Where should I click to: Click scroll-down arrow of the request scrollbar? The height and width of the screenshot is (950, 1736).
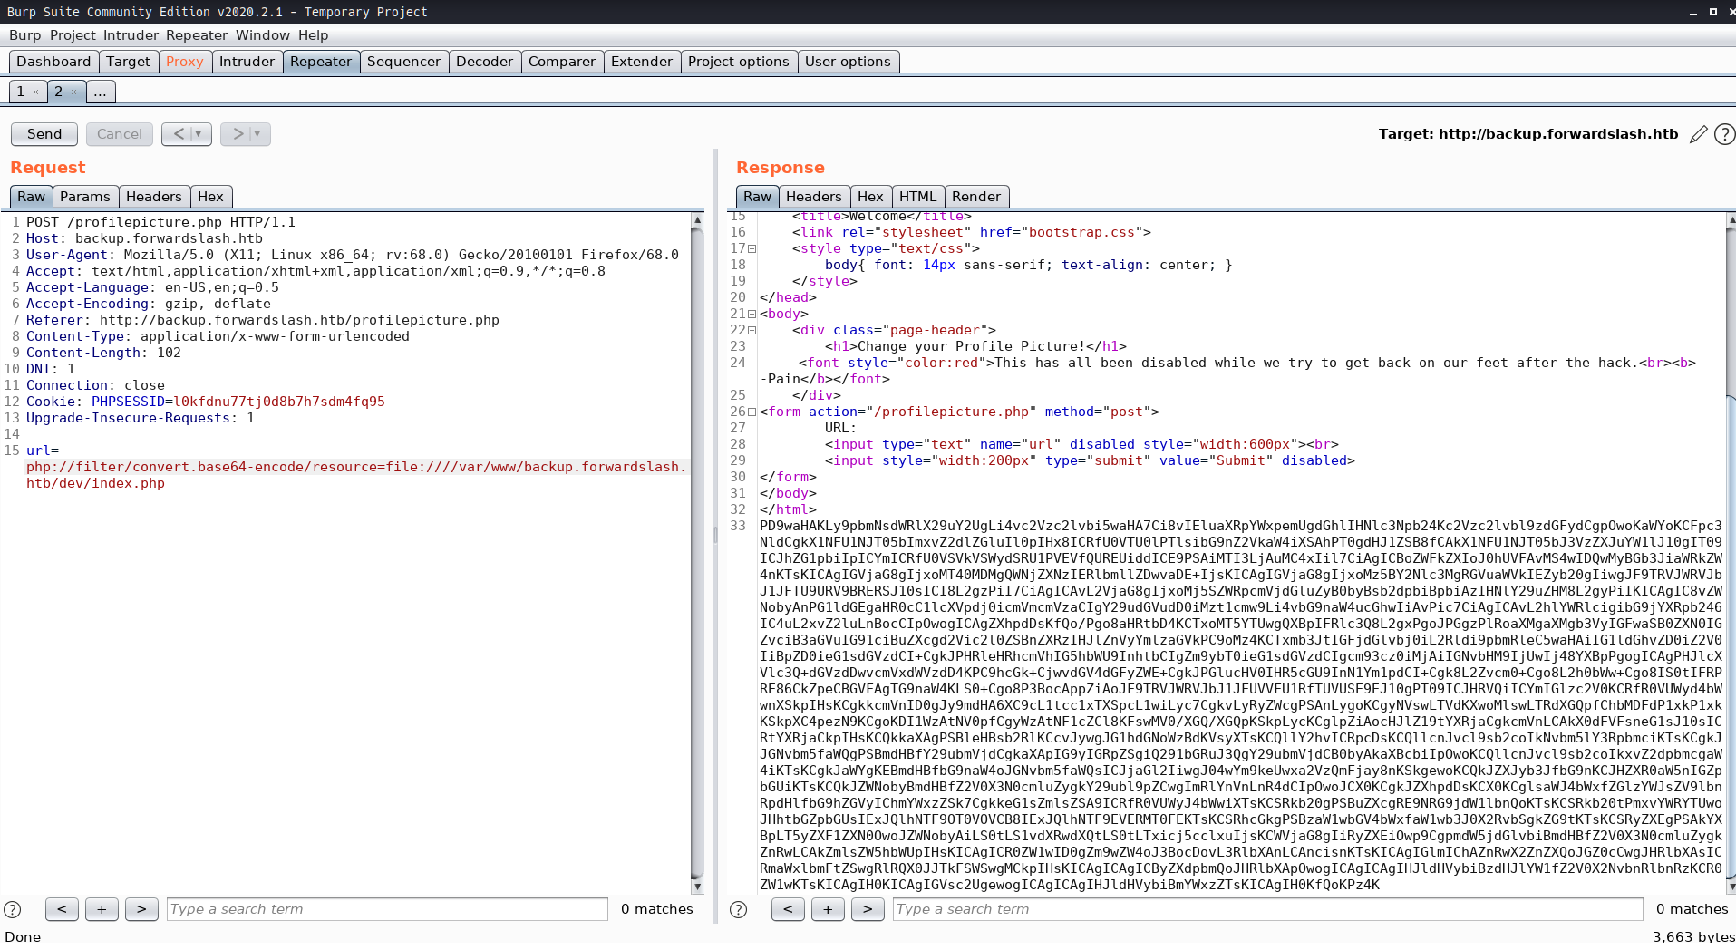pos(697,886)
